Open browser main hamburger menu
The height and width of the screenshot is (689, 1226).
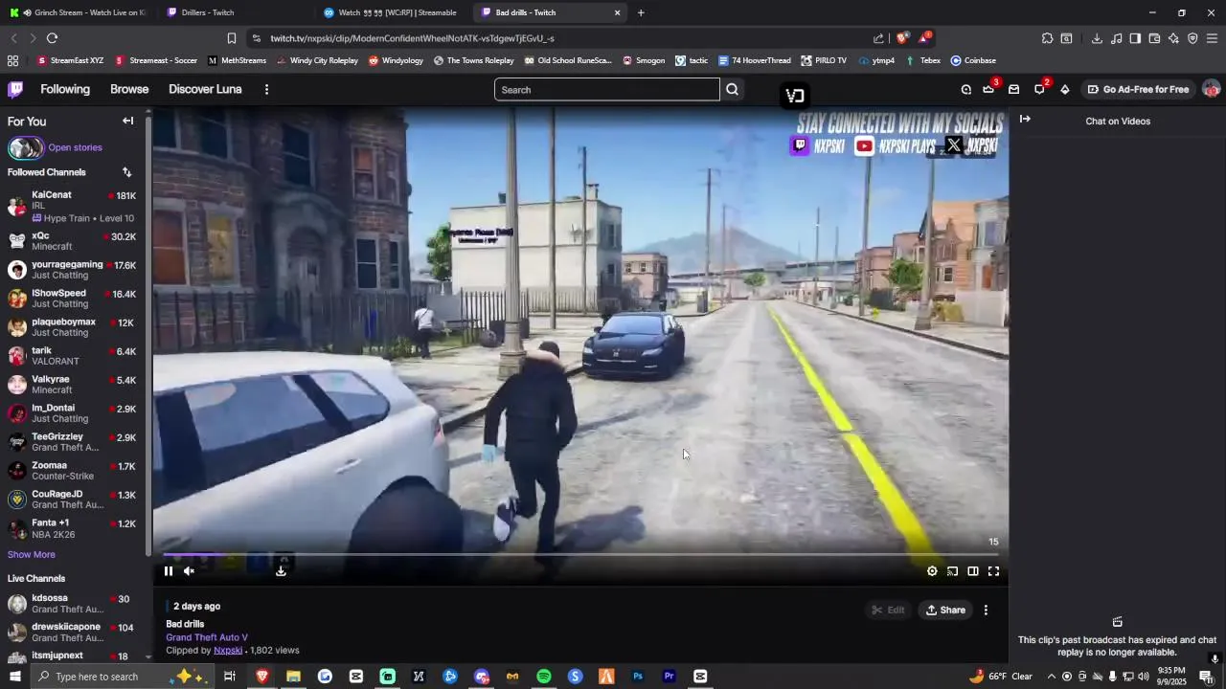(1212, 38)
